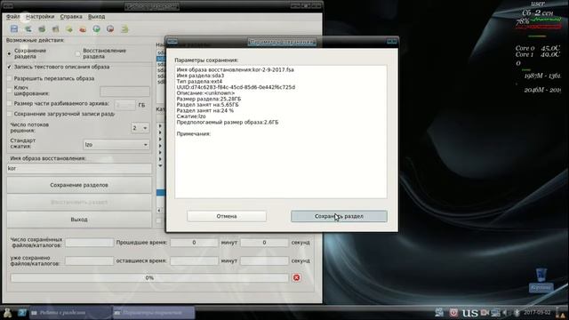Click the image name field containing 'kor'
The width and height of the screenshot is (569, 320).
click(79, 168)
